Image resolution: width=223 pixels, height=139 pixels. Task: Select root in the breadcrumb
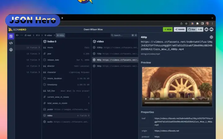tap(28, 35)
